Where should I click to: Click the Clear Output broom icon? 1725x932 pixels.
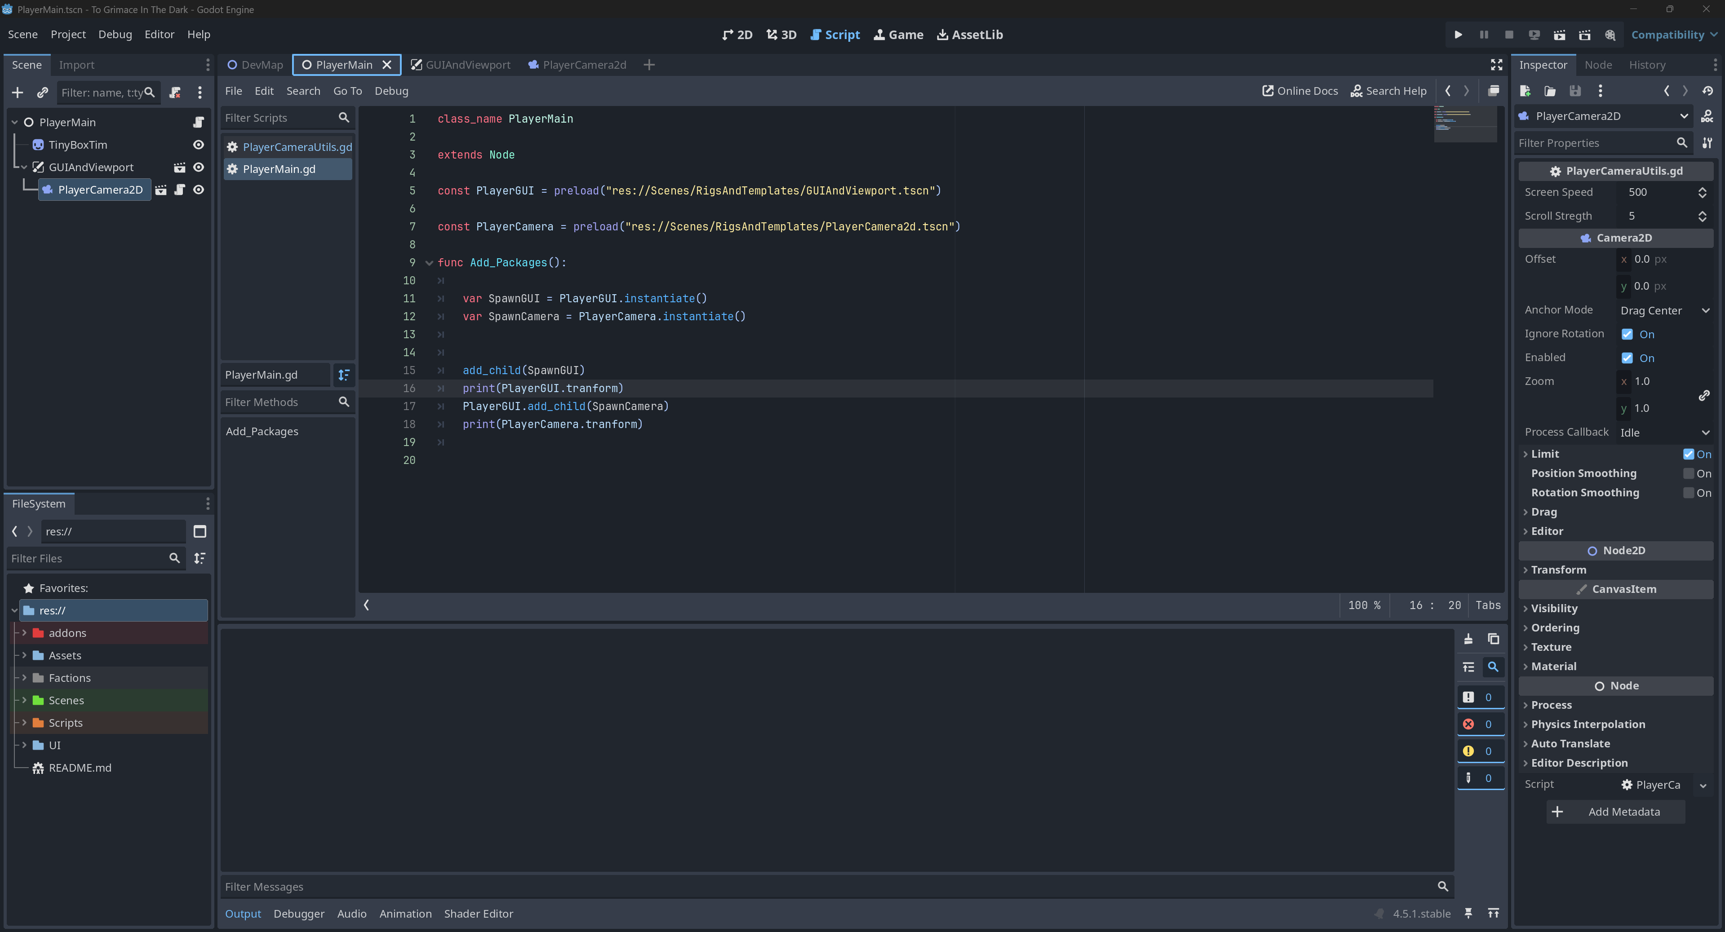tap(1468, 639)
